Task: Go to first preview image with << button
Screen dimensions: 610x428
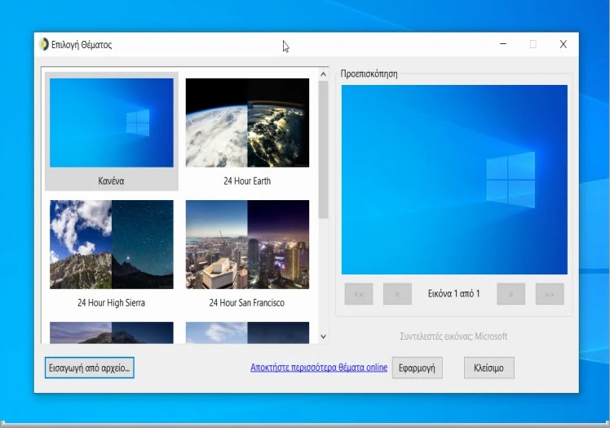Action: coord(359,294)
